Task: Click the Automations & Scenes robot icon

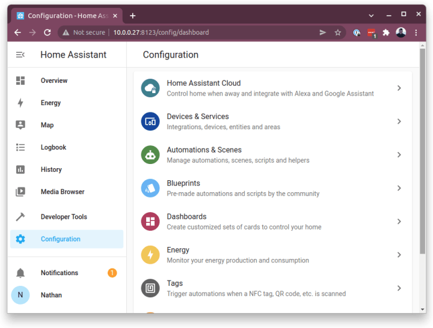Action: 150,155
